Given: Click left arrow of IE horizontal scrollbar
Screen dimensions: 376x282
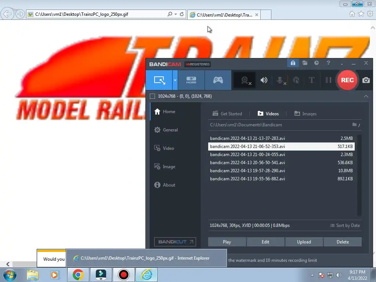Looking at the screenshot, I should 8,264.
